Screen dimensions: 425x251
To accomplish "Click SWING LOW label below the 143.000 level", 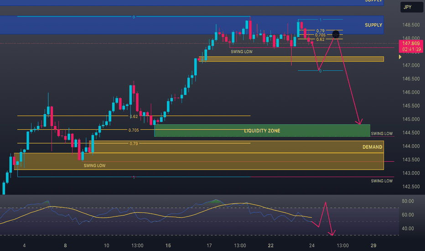I will tap(382, 181).
